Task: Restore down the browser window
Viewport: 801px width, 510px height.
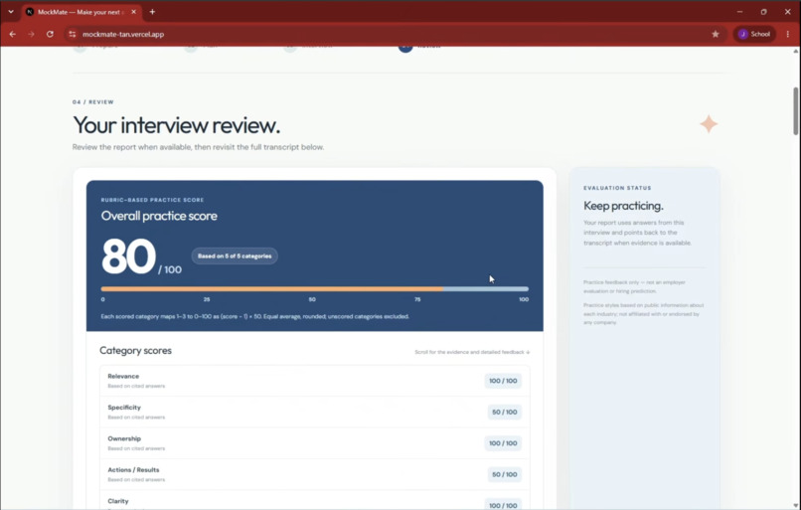Action: (763, 12)
